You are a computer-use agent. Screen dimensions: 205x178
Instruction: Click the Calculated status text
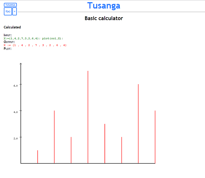coord(12,27)
